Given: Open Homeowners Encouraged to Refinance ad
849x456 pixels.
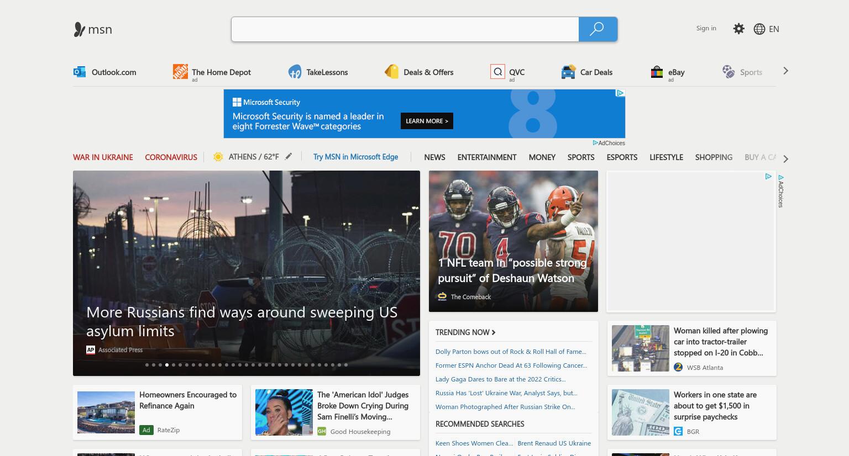Looking at the screenshot, I should 188,400.
